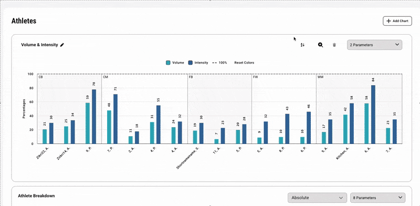
Task: Click the teal Volume legend swatch
Action: [168, 63]
